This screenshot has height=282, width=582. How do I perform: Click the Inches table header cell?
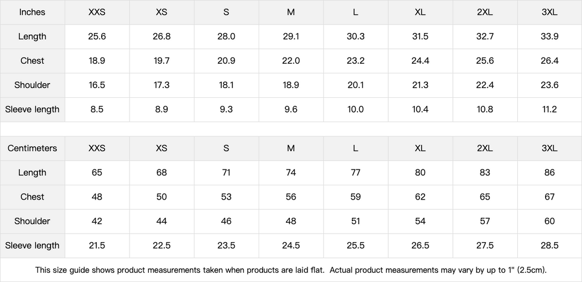point(32,13)
